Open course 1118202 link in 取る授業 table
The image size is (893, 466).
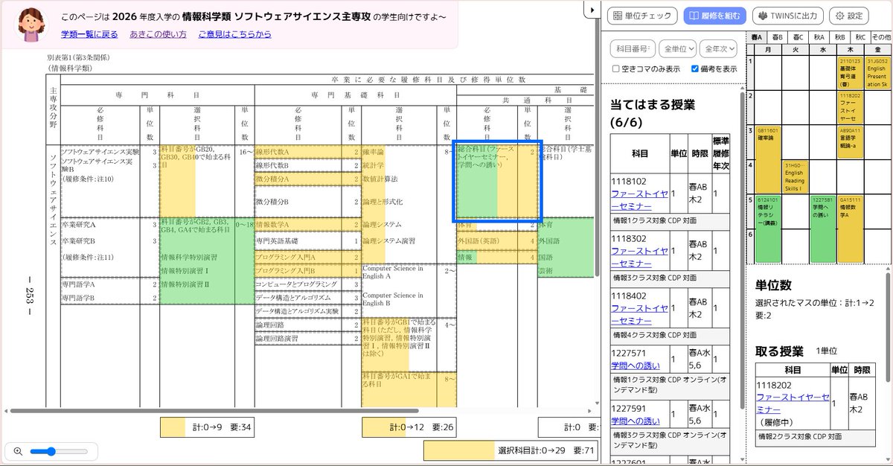coord(793,403)
